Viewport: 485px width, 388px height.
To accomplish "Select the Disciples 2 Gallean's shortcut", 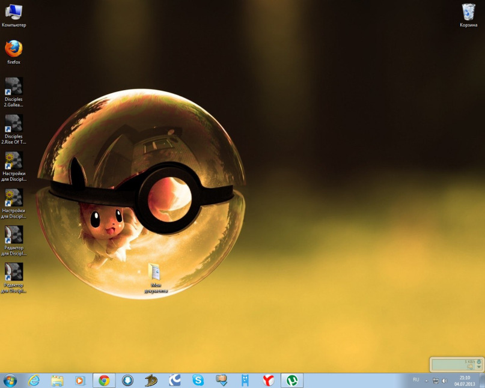I will (x=14, y=86).
